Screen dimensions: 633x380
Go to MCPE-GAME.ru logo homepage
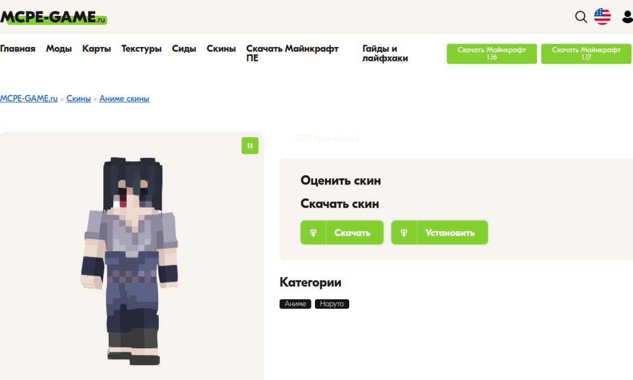pos(53,17)
